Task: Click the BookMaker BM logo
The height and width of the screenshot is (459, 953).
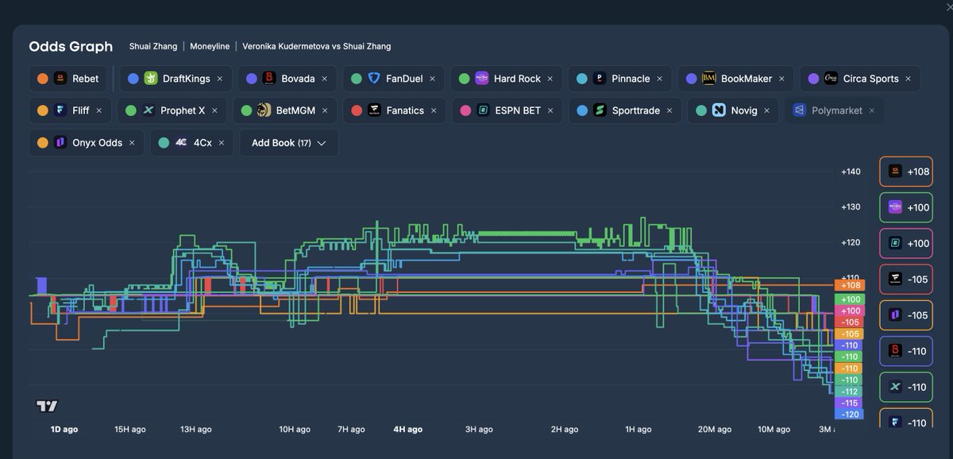Action: (709, 79)
